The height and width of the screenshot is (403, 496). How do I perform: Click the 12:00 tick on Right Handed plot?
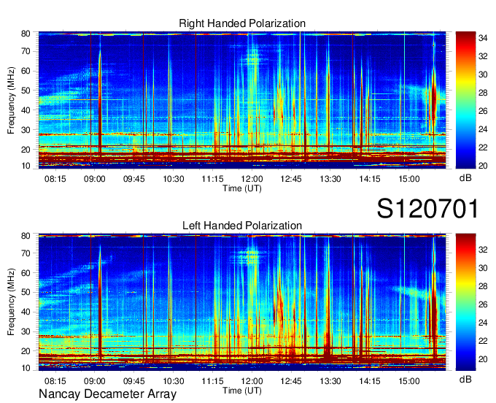252,179
